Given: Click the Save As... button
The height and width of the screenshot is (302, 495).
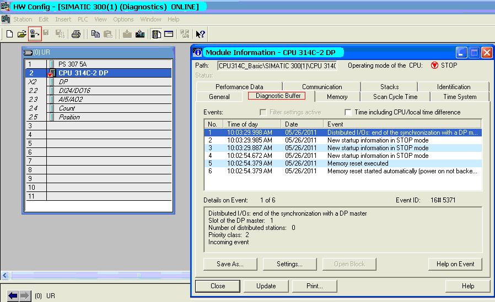Looking at the screenshot, I should 230,264.
